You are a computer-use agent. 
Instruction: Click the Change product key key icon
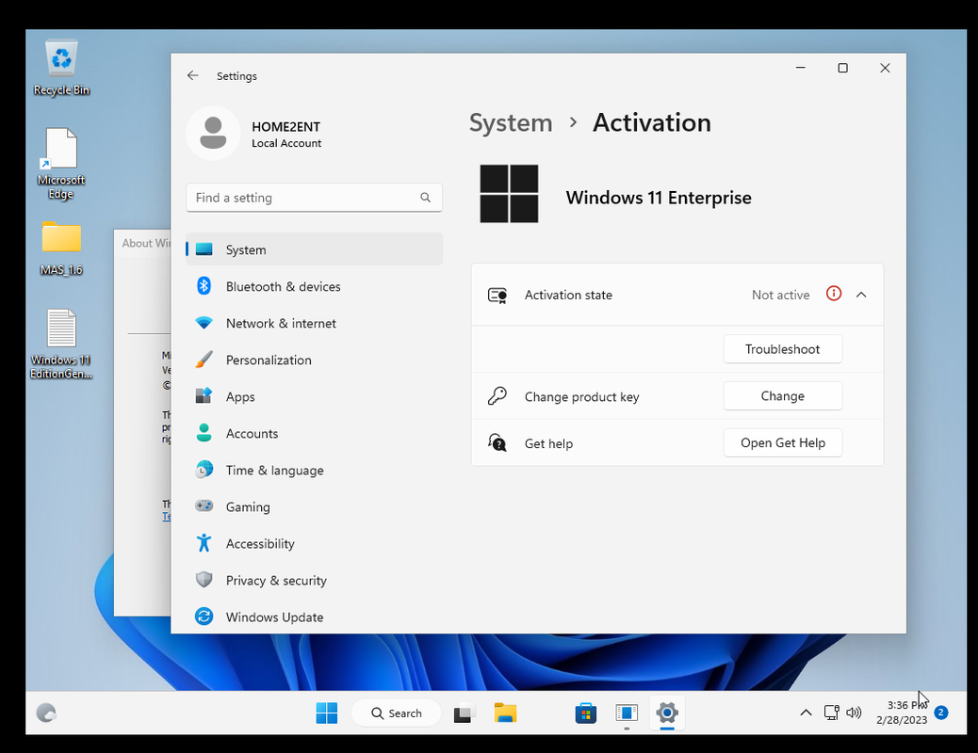click(x=497, y=396)
